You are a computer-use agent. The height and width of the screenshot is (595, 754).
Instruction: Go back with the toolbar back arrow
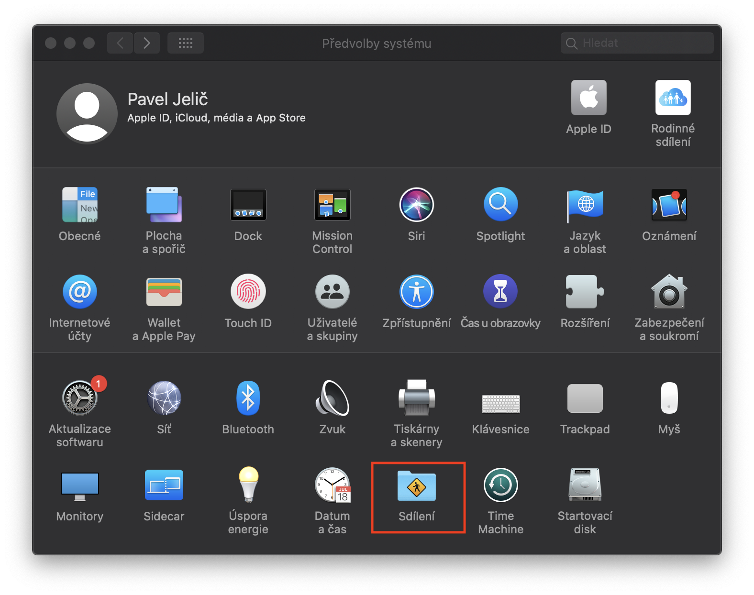120,43
